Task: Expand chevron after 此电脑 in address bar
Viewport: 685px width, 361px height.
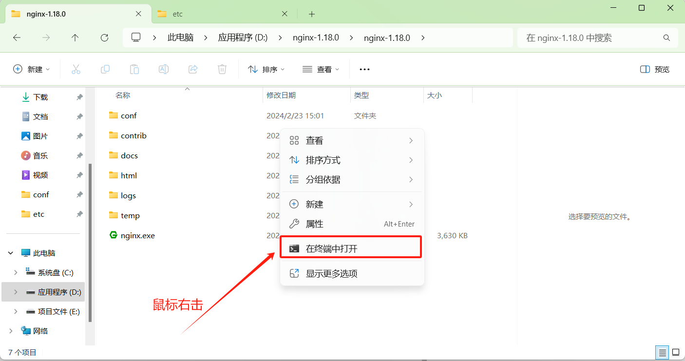Action: click(206, 38)
